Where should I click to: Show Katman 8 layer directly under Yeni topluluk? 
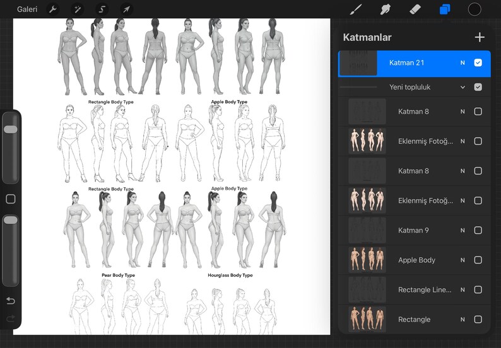click(x=478, y=112)
